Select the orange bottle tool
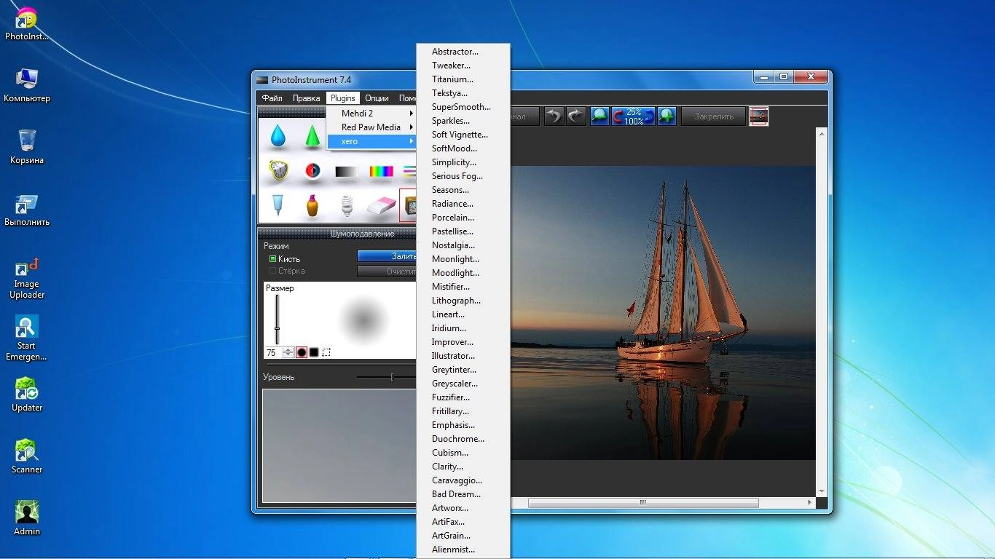 pyautogui.click(x=312, y=205)
